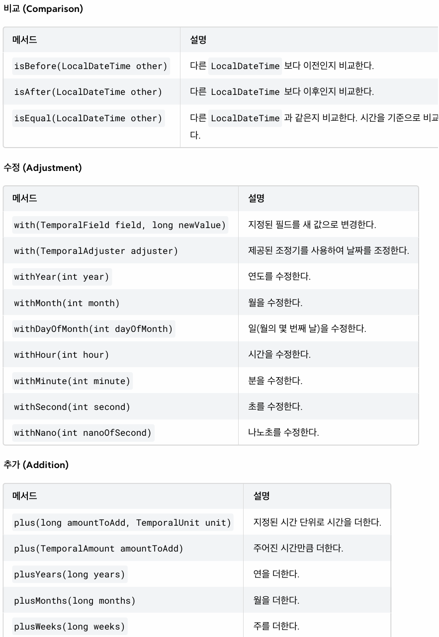Click the plusMonths(long months) method cell
439x637 pixels.
[123, 601]
